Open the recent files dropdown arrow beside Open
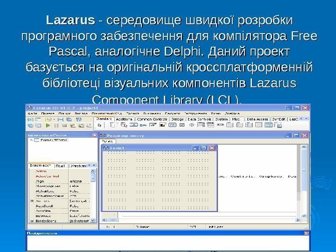 coord(54,119)
